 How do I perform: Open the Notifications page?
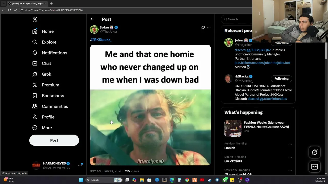tap(49, 53)
